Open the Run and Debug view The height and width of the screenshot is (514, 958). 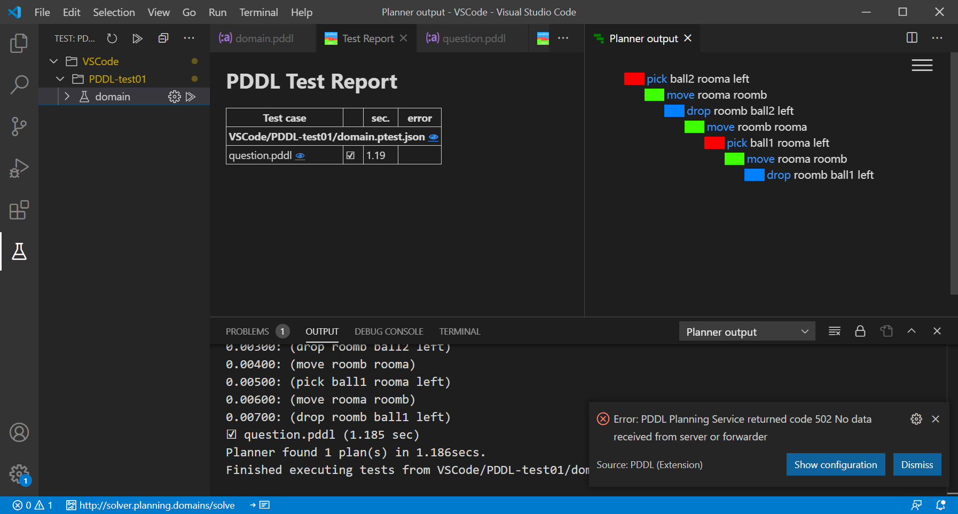click(19, 168)
